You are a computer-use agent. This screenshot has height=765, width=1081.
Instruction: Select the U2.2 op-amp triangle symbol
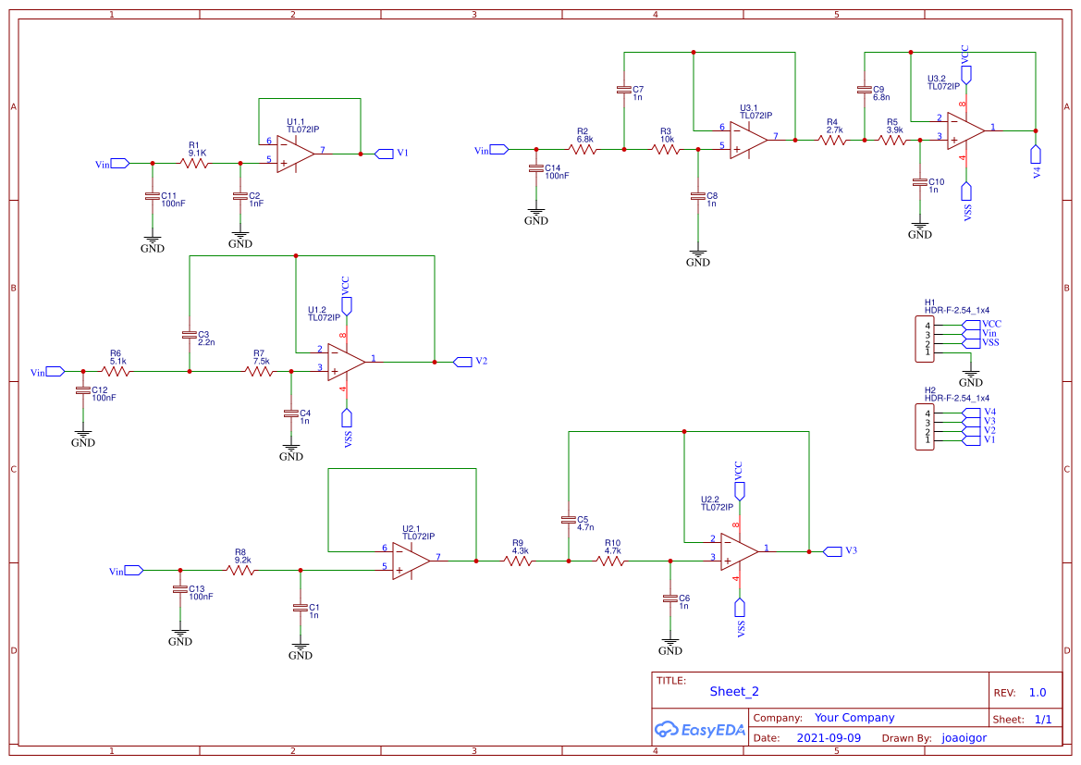tap(740, 552)
